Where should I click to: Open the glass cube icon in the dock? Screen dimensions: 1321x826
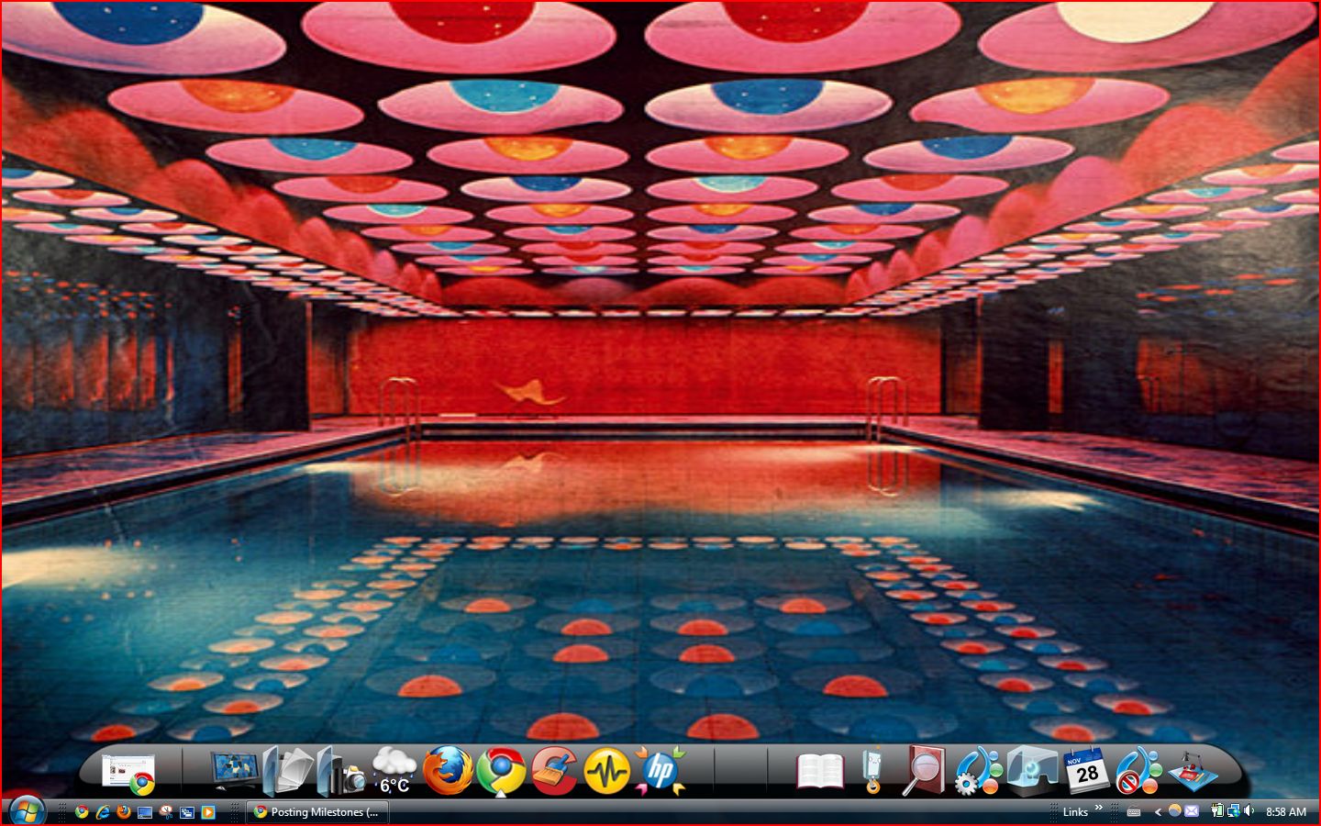point(1032,771)
